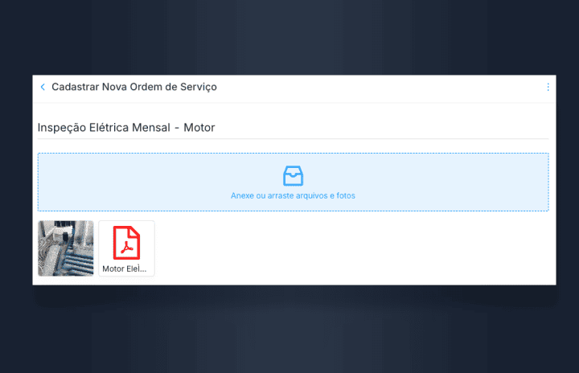Open the red PDF file icon
Viewport: 579px width, 373px height.
coord(126,243)
